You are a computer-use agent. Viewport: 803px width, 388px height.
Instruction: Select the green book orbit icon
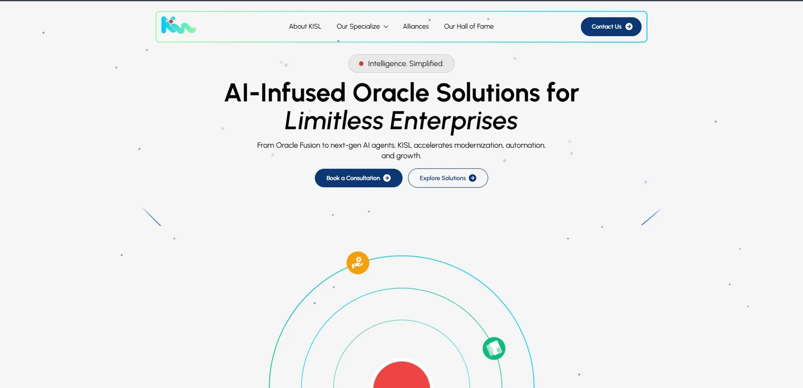(494, 348)
